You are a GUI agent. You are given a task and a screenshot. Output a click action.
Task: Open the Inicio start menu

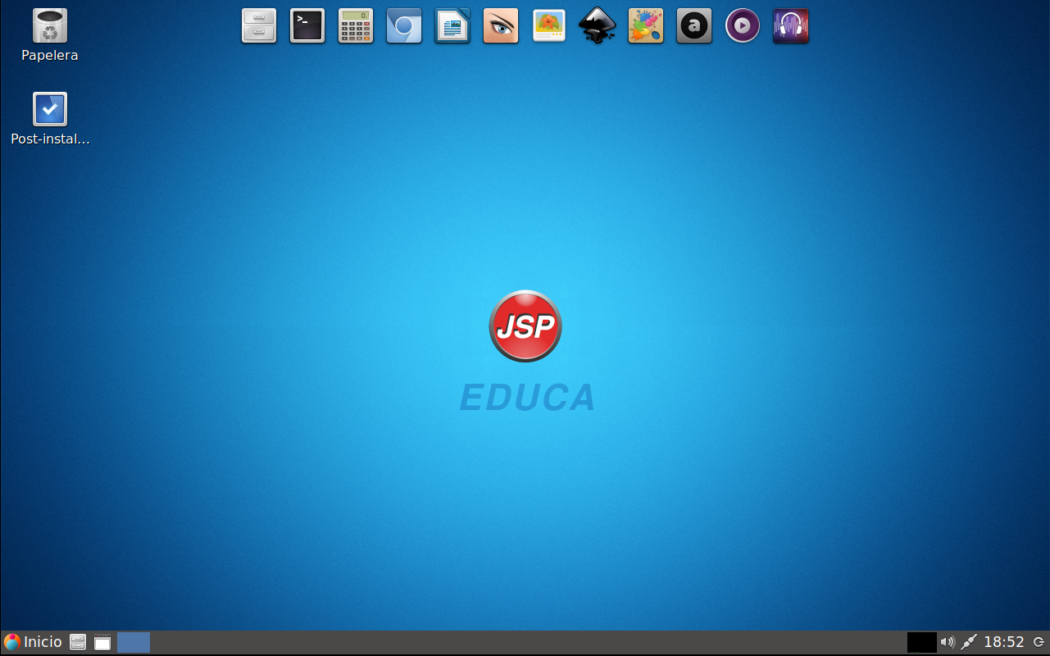coord(33,642)
